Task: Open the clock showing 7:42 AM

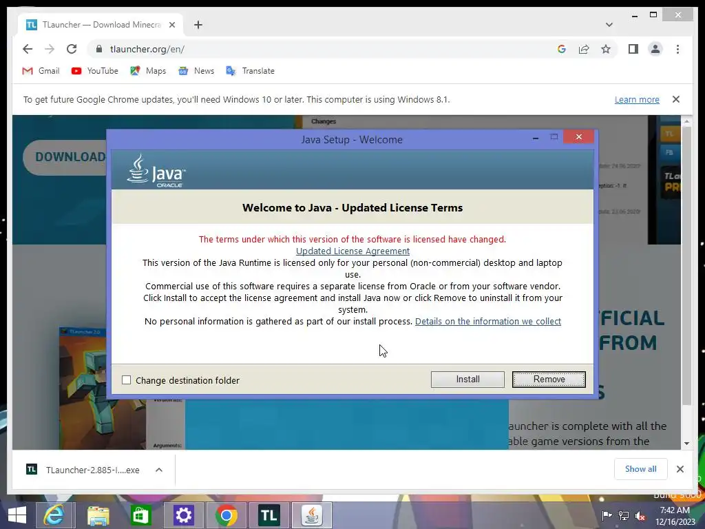Action: tap(675, 516)
